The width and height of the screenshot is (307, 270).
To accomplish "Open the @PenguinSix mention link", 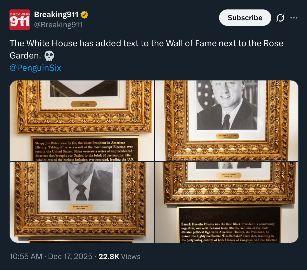I will click(35, 68).
